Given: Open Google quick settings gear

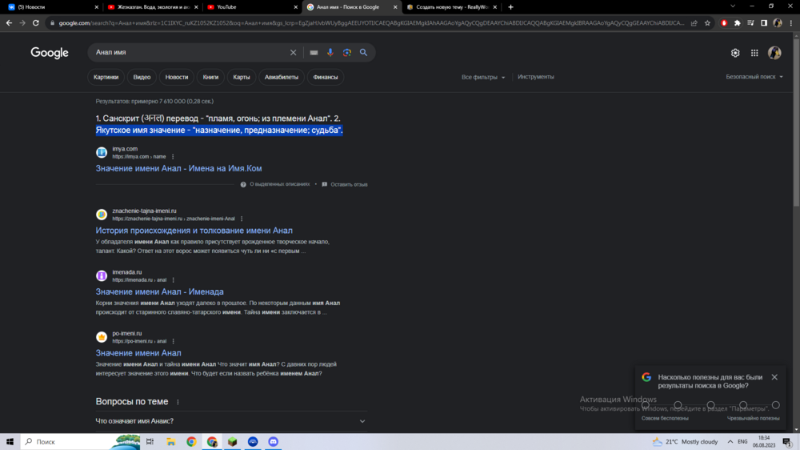Looking at the screenshot, I should pos(735,53).
